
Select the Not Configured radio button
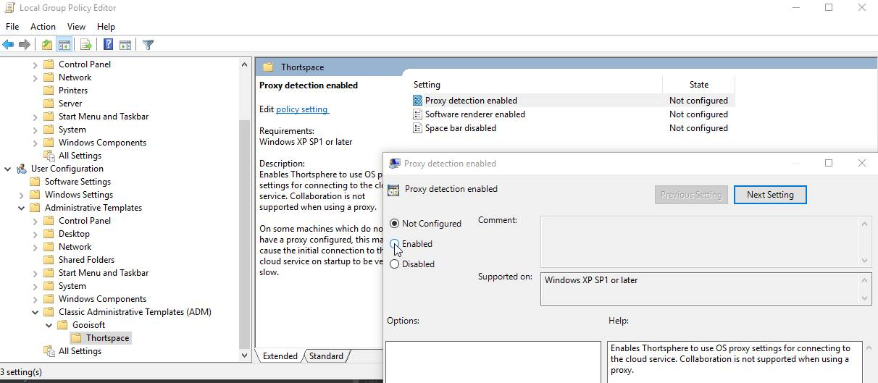[x=394, y=224]
